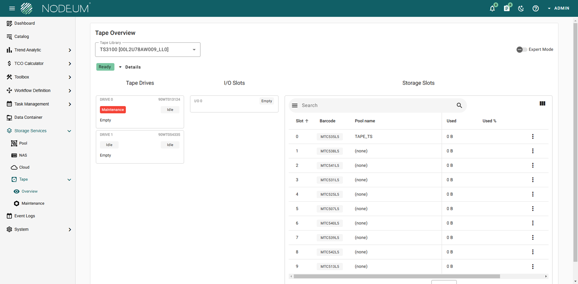Click the horizontal scrollbar under Storage Slots table
The height and width of the screenshot is (284, 578).
click(x=397, y=276)
